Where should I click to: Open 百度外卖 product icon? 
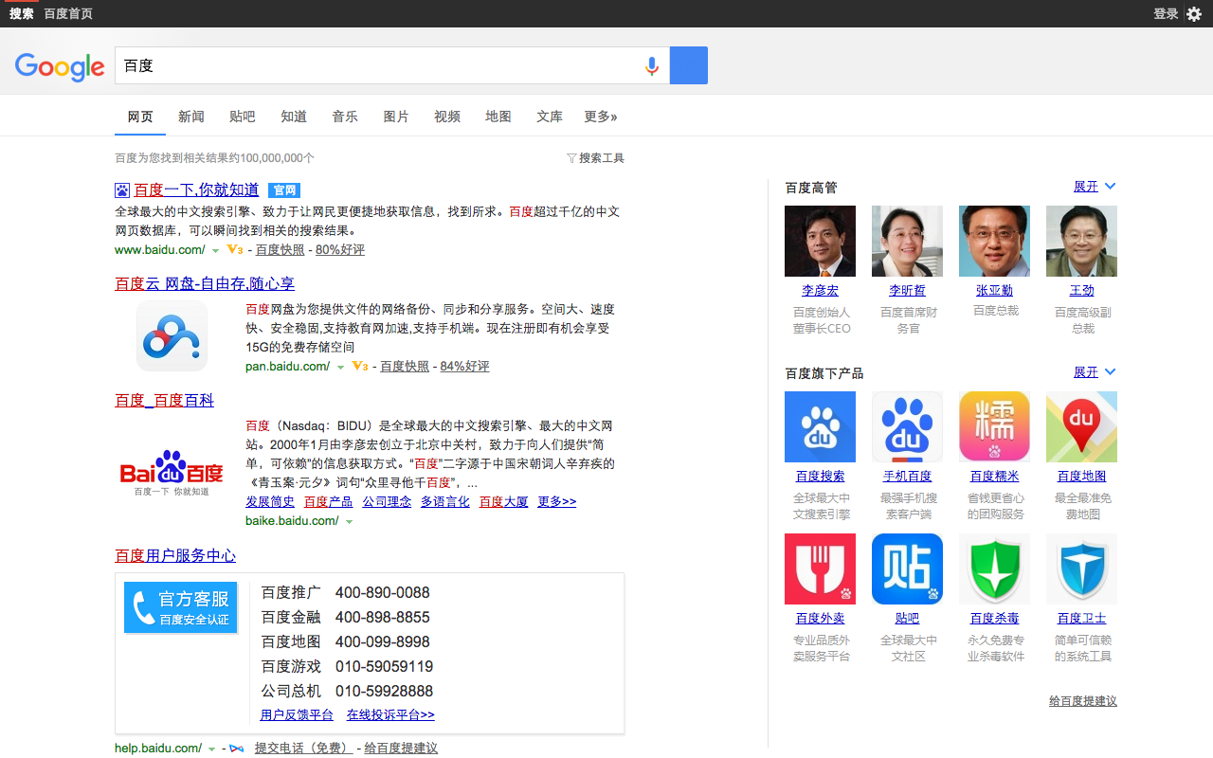[x=820, y=568]
